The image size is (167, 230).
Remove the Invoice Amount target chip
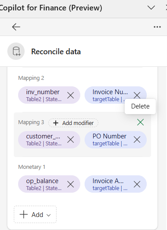click(x=137, y=184)
